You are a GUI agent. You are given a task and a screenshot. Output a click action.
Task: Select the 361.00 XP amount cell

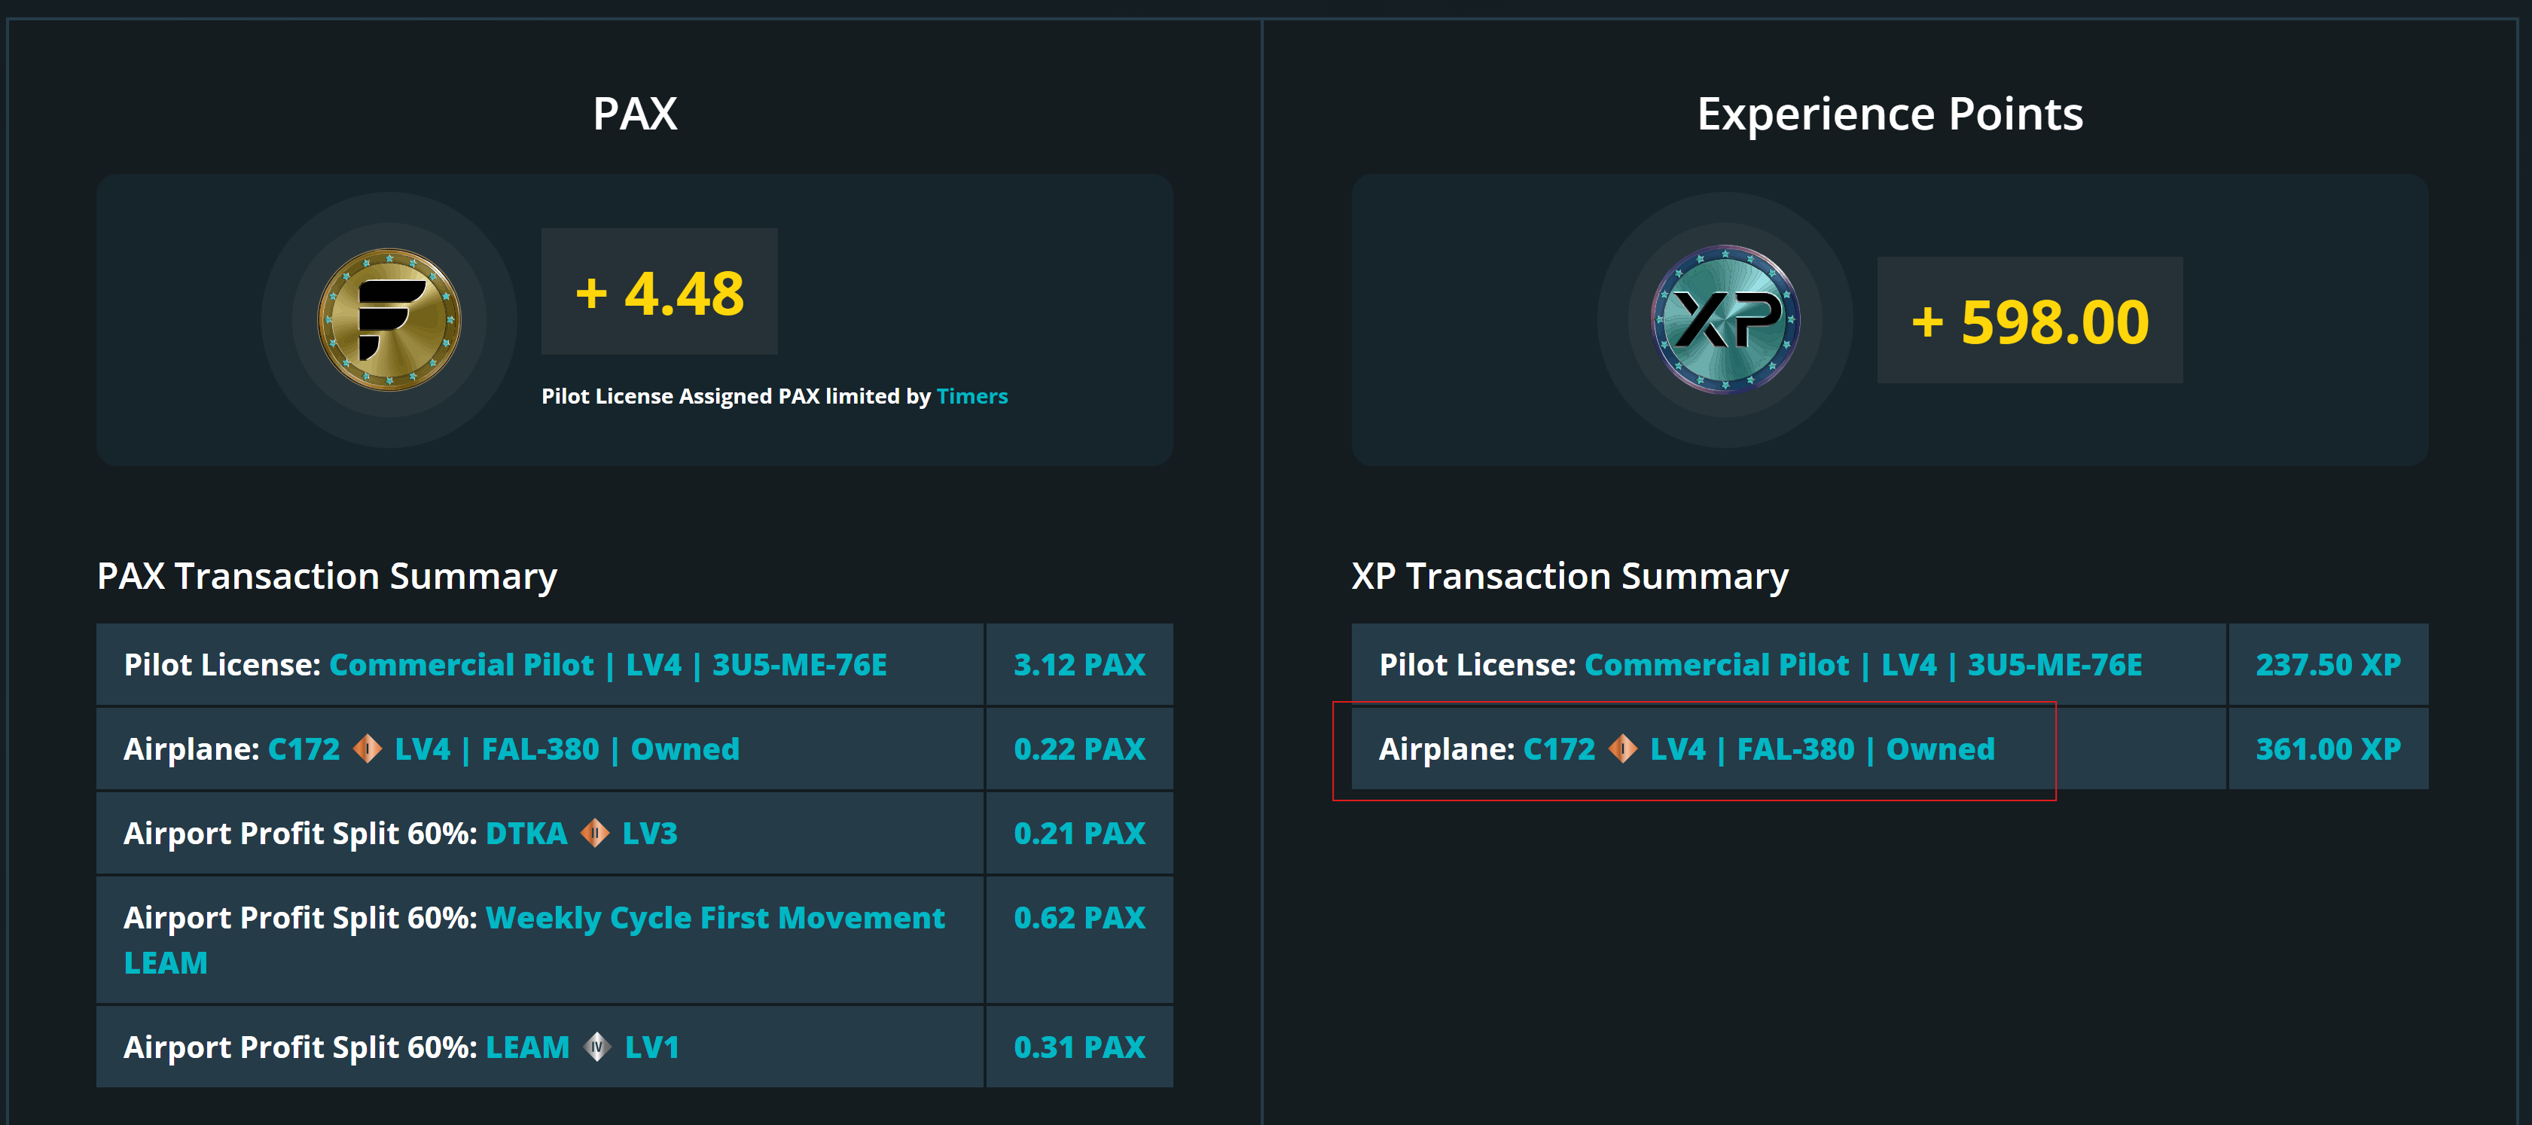[2328, 748]
